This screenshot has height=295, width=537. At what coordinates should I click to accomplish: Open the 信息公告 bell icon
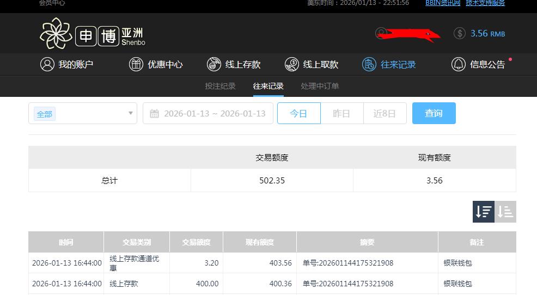458,64
